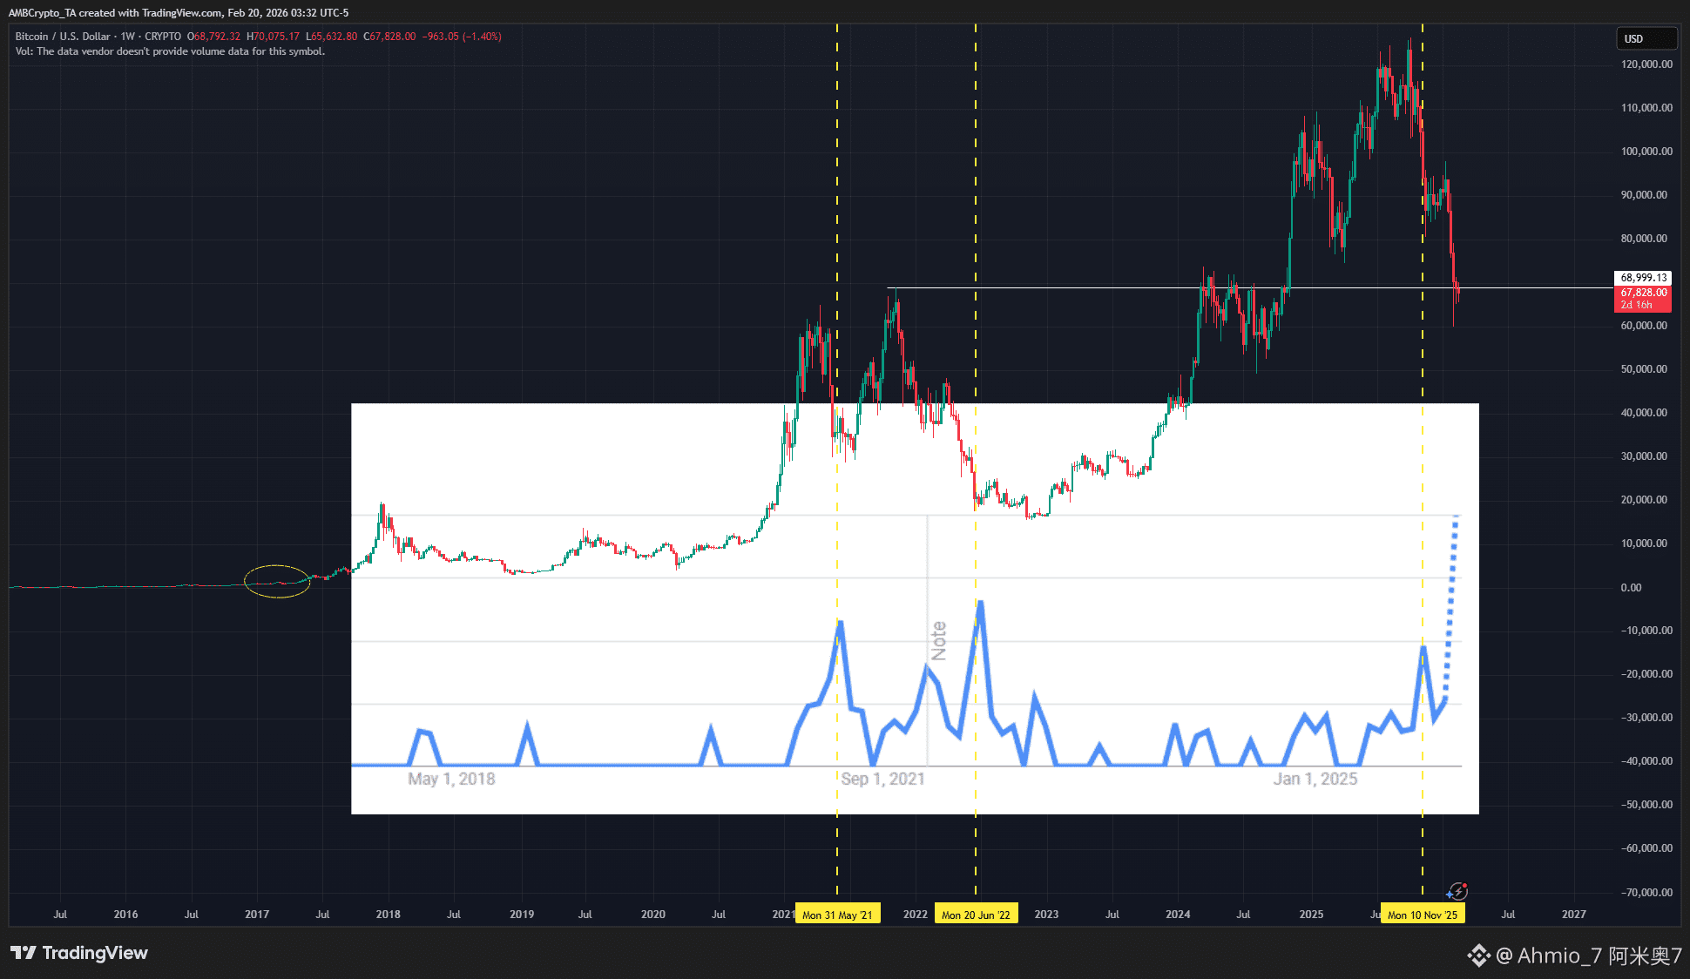Click the red notification dot on the trade icon

pyautogui.click(x=1464, y=884)
